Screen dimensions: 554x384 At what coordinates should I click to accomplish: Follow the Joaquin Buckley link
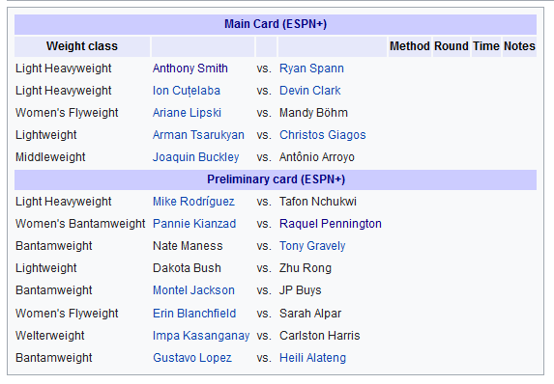click(x=195, y=157)
